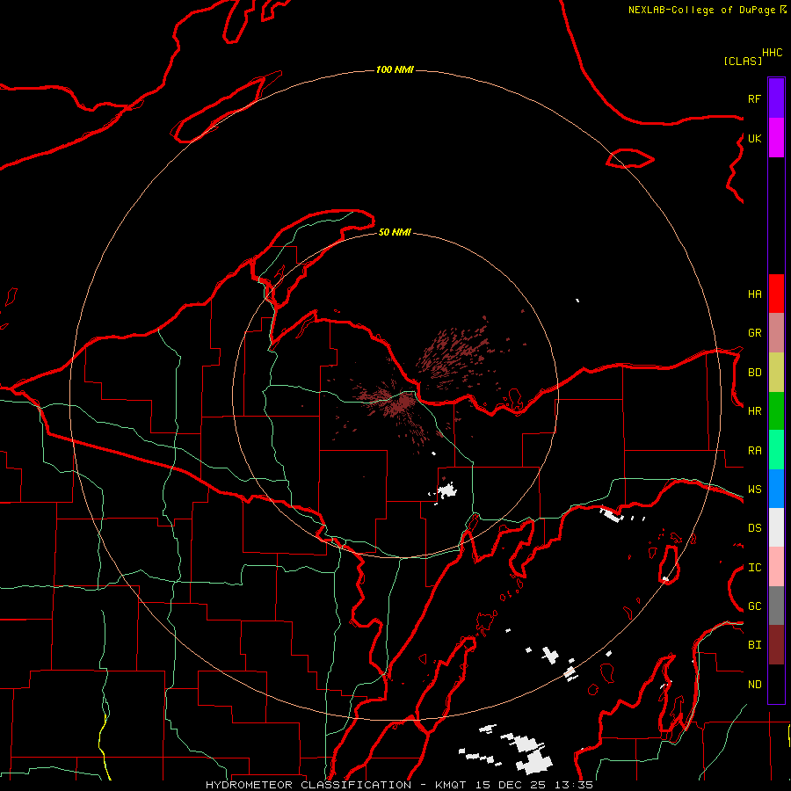Click the 50 NMI range ring label
The image size is (791, 791).
click(x=395, y=232)
